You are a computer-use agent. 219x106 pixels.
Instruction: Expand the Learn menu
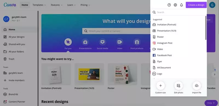coord(71,5)
